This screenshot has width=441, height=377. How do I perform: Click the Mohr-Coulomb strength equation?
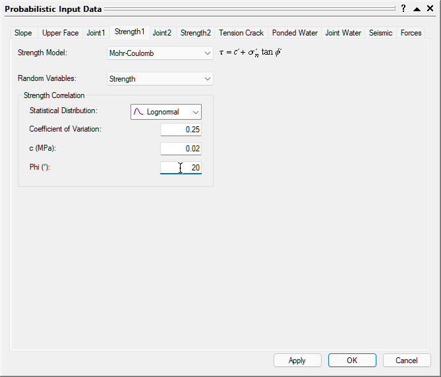point(250,52)
